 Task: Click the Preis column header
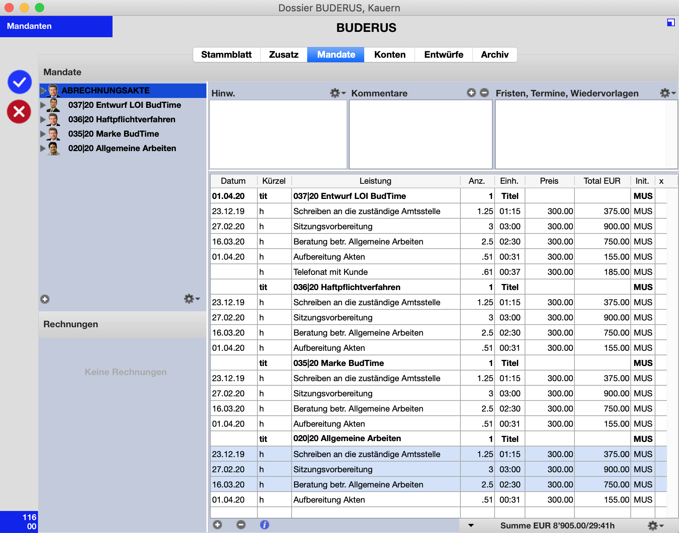click(x=549, y=181)
